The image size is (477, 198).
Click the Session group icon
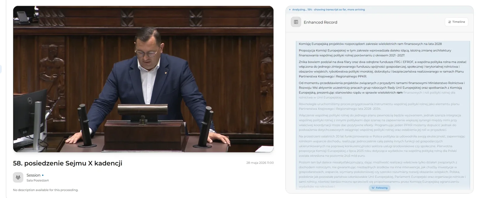[x=18, y=177]
